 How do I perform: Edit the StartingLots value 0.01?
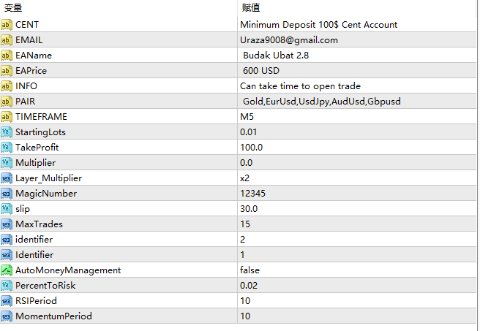pyautogui.click(x=249, y=132)
